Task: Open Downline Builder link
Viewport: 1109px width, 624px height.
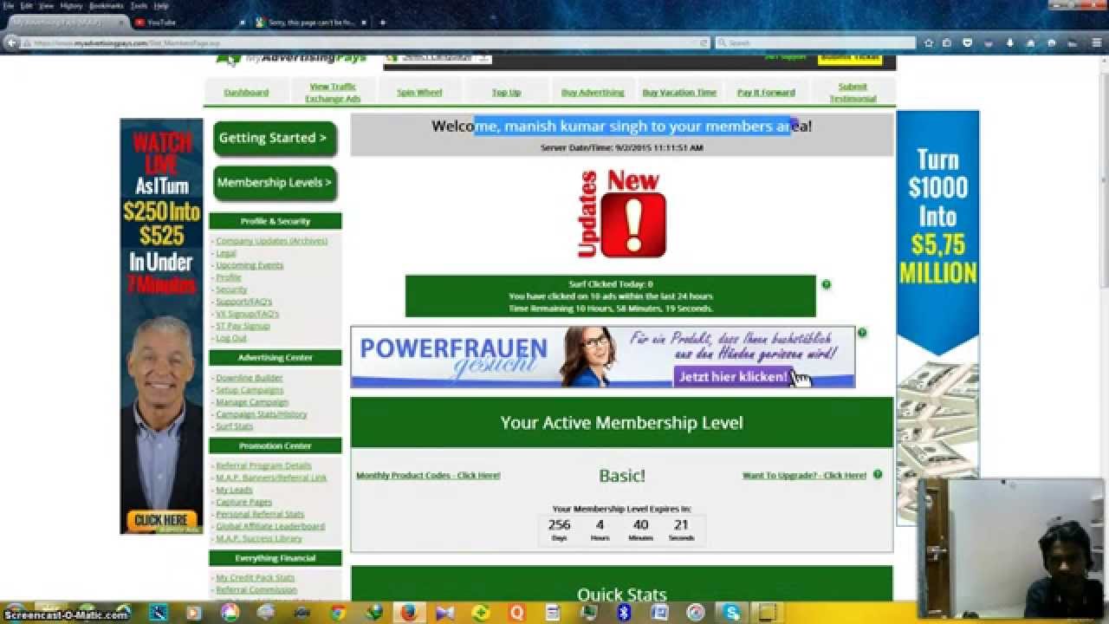Action: (x=250, y=378)
